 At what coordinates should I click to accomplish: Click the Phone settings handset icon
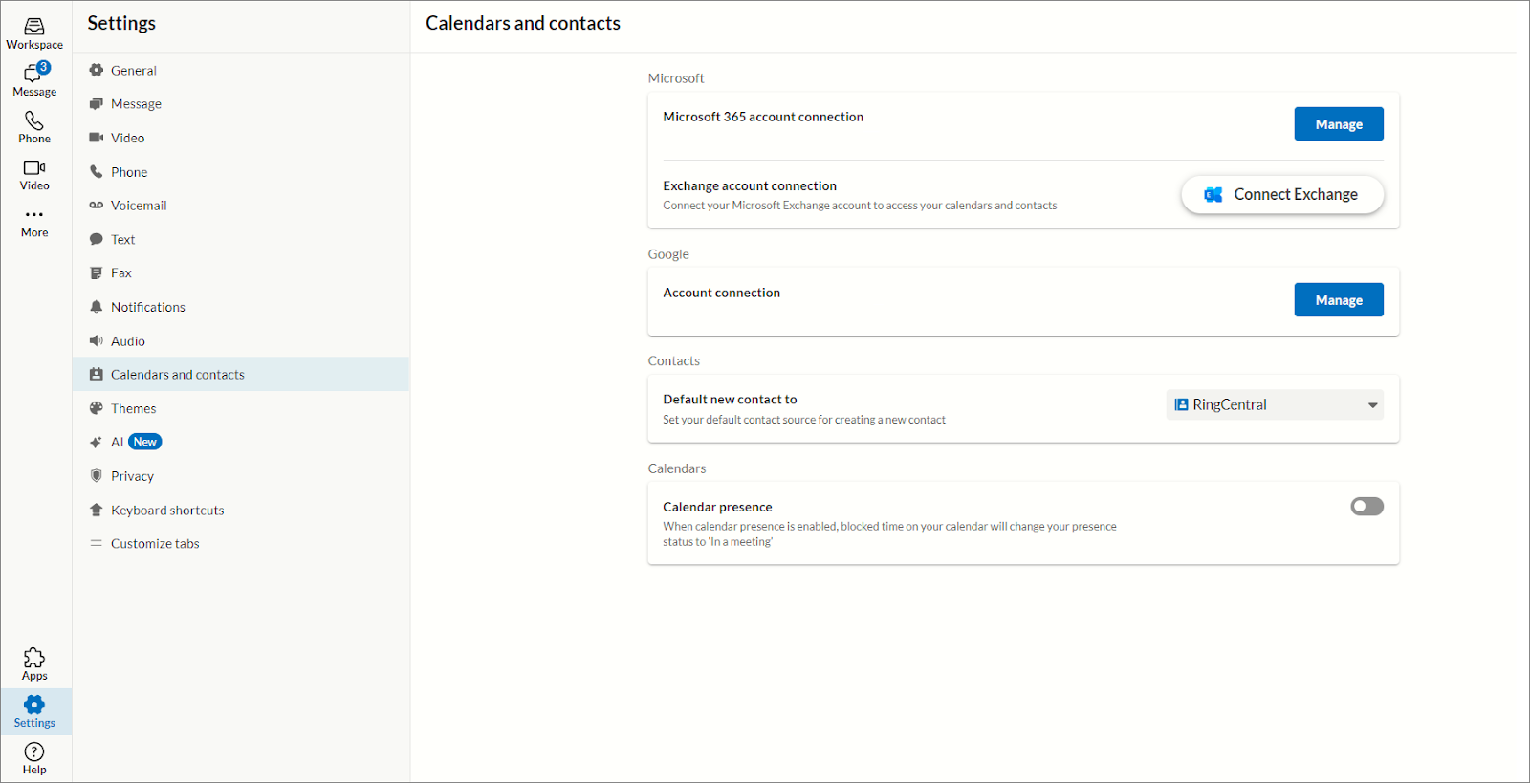(96, 172)
